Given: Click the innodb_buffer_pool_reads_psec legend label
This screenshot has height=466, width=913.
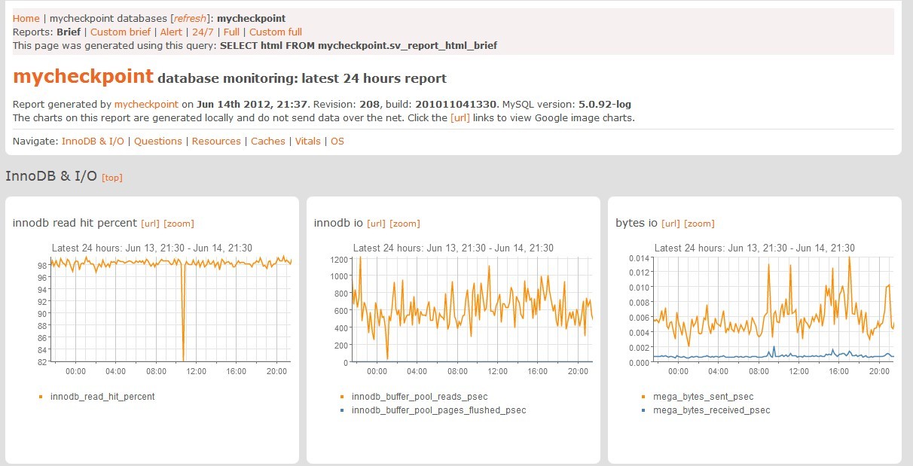Looking at the screenshot, I should point(420,397).
